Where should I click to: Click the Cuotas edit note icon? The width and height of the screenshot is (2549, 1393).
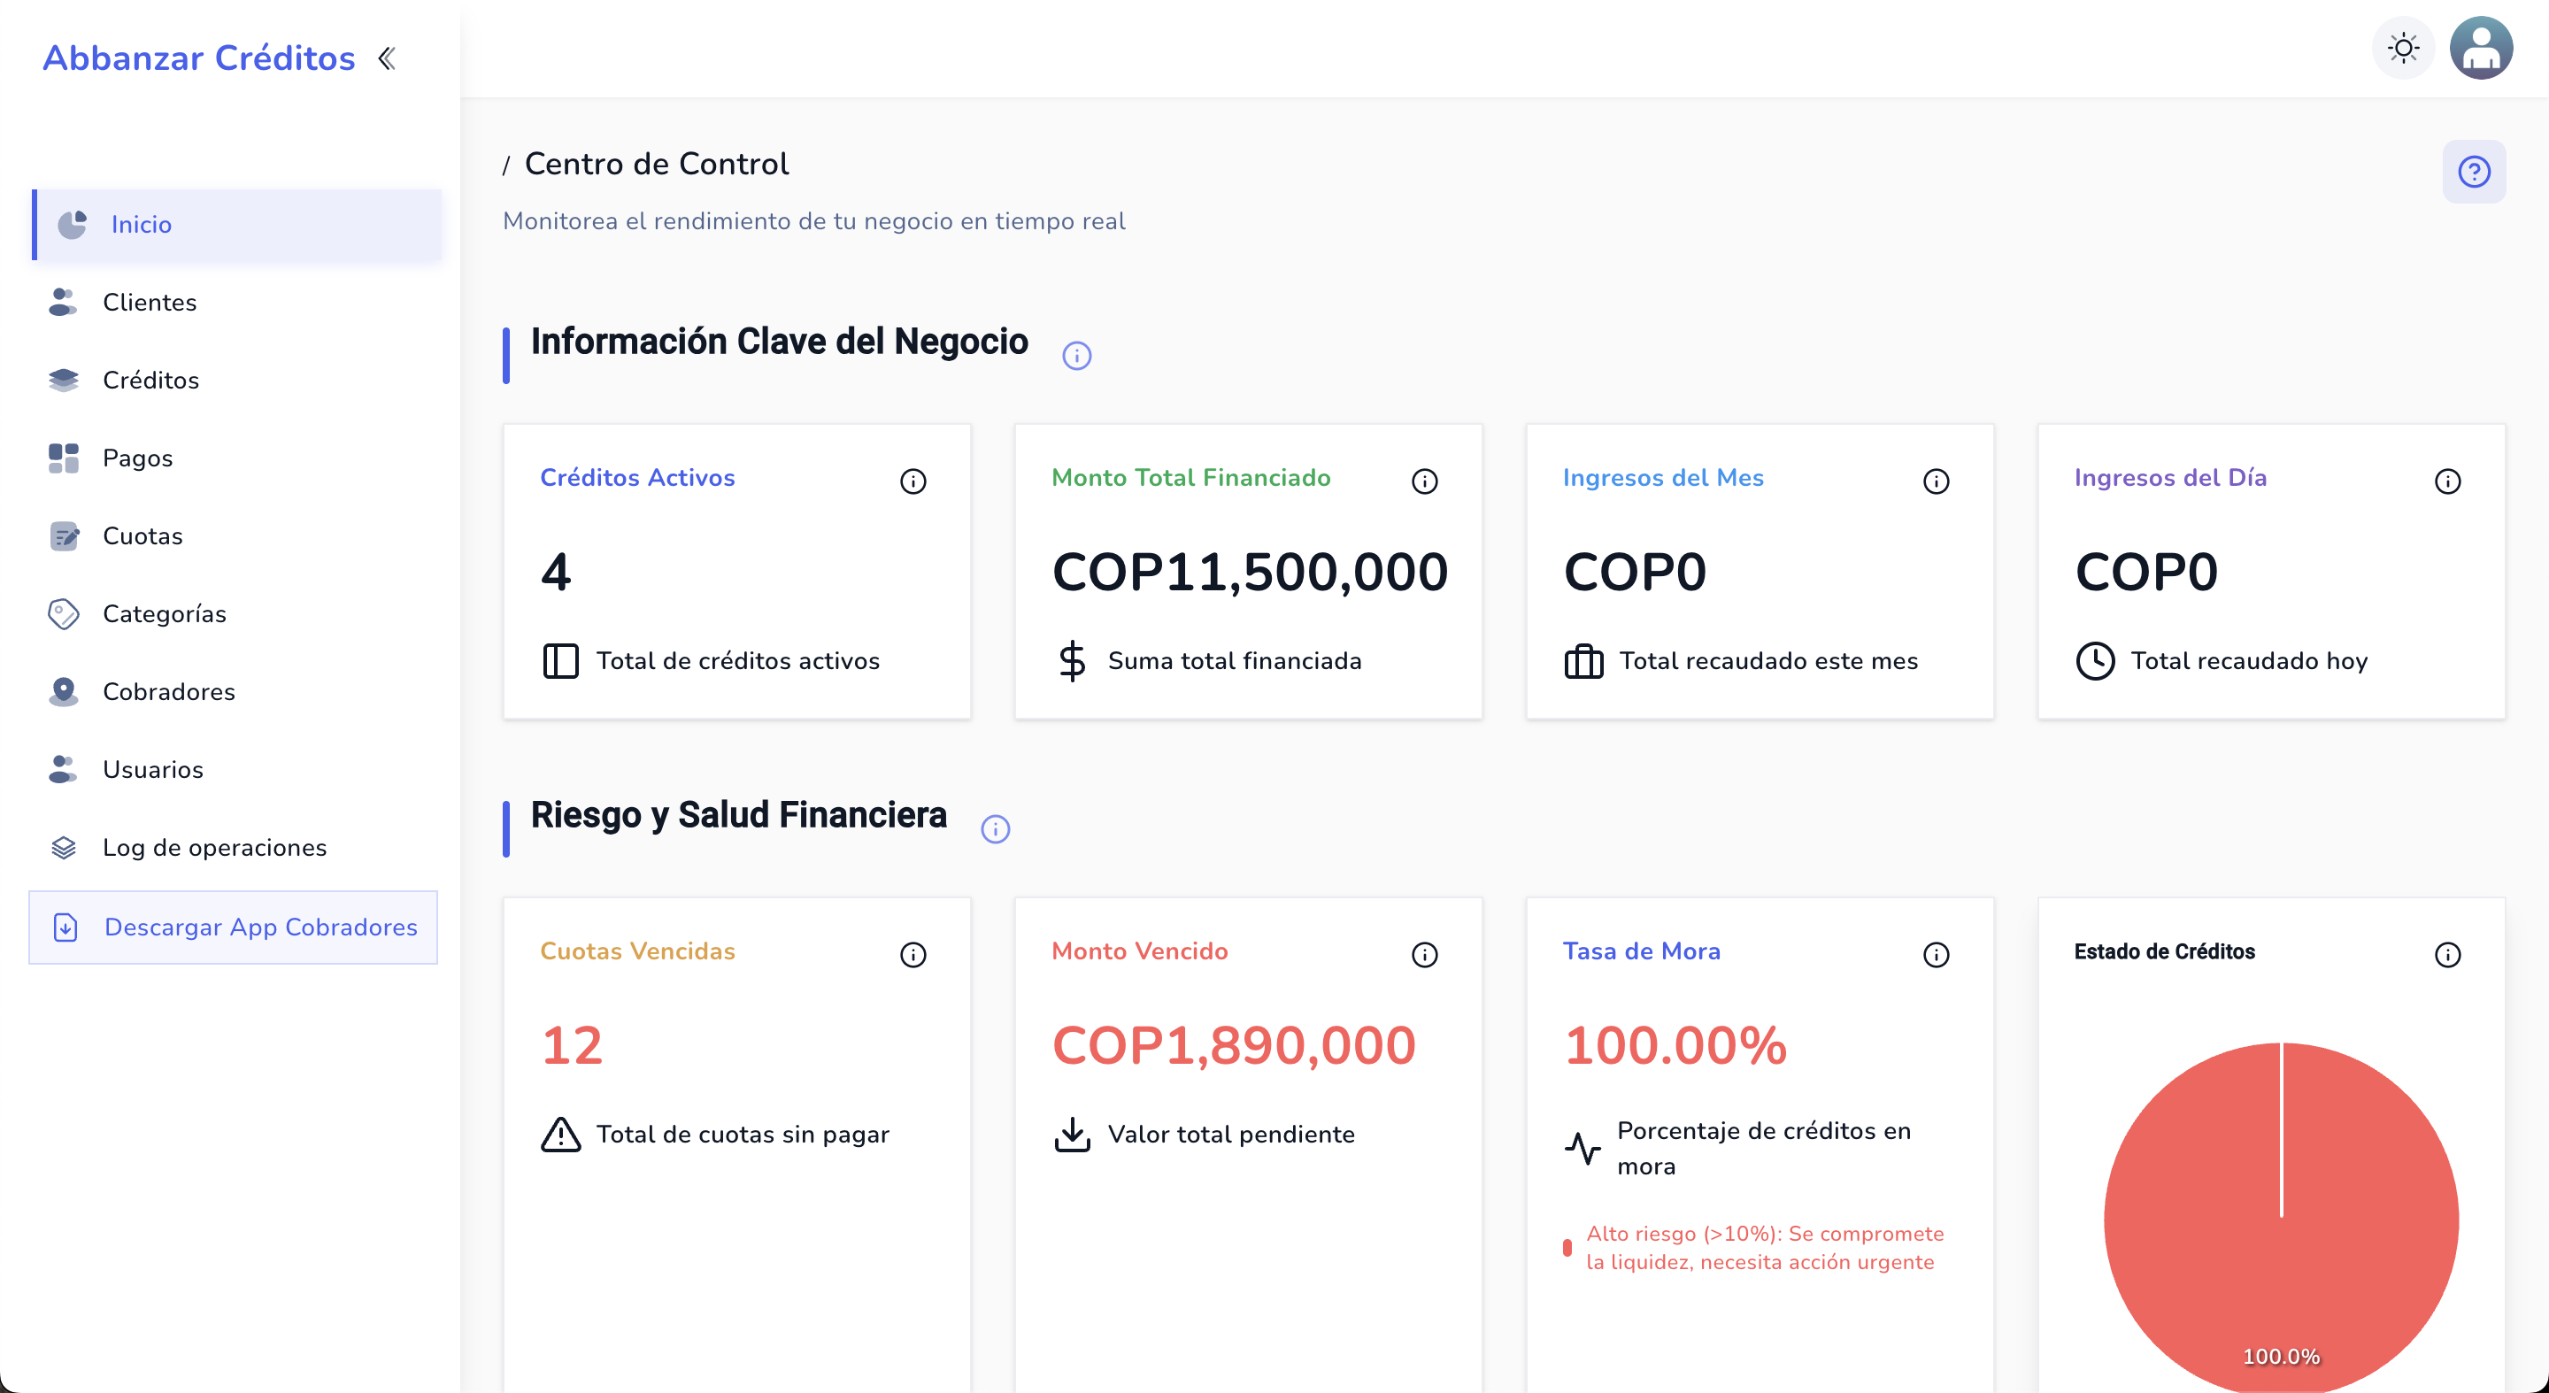[x=64, y=535]
